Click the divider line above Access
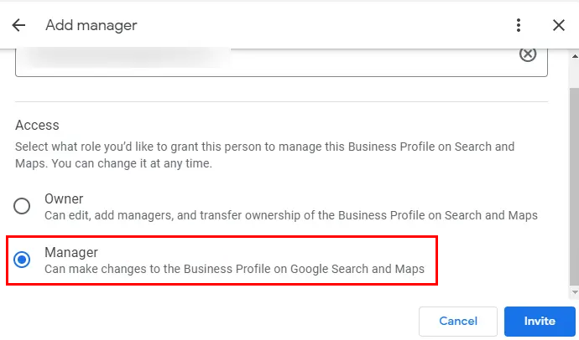Viewport: 579px width, 340px height. (281, 102)
